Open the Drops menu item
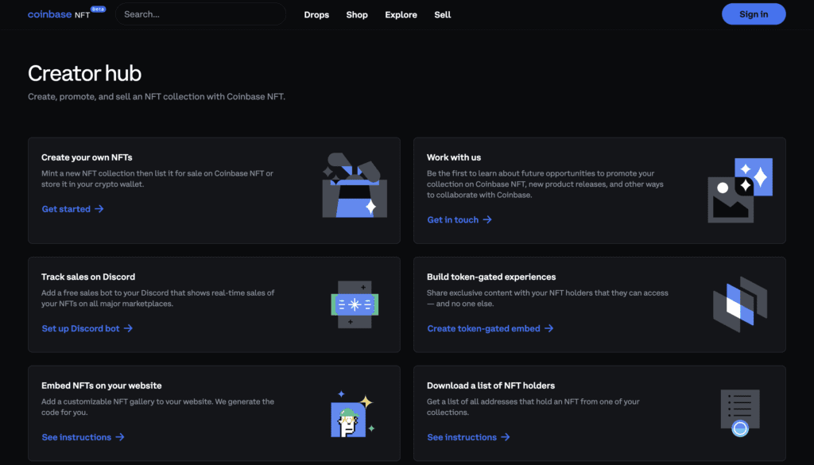 pyautogui.click(x=316, y=14)
